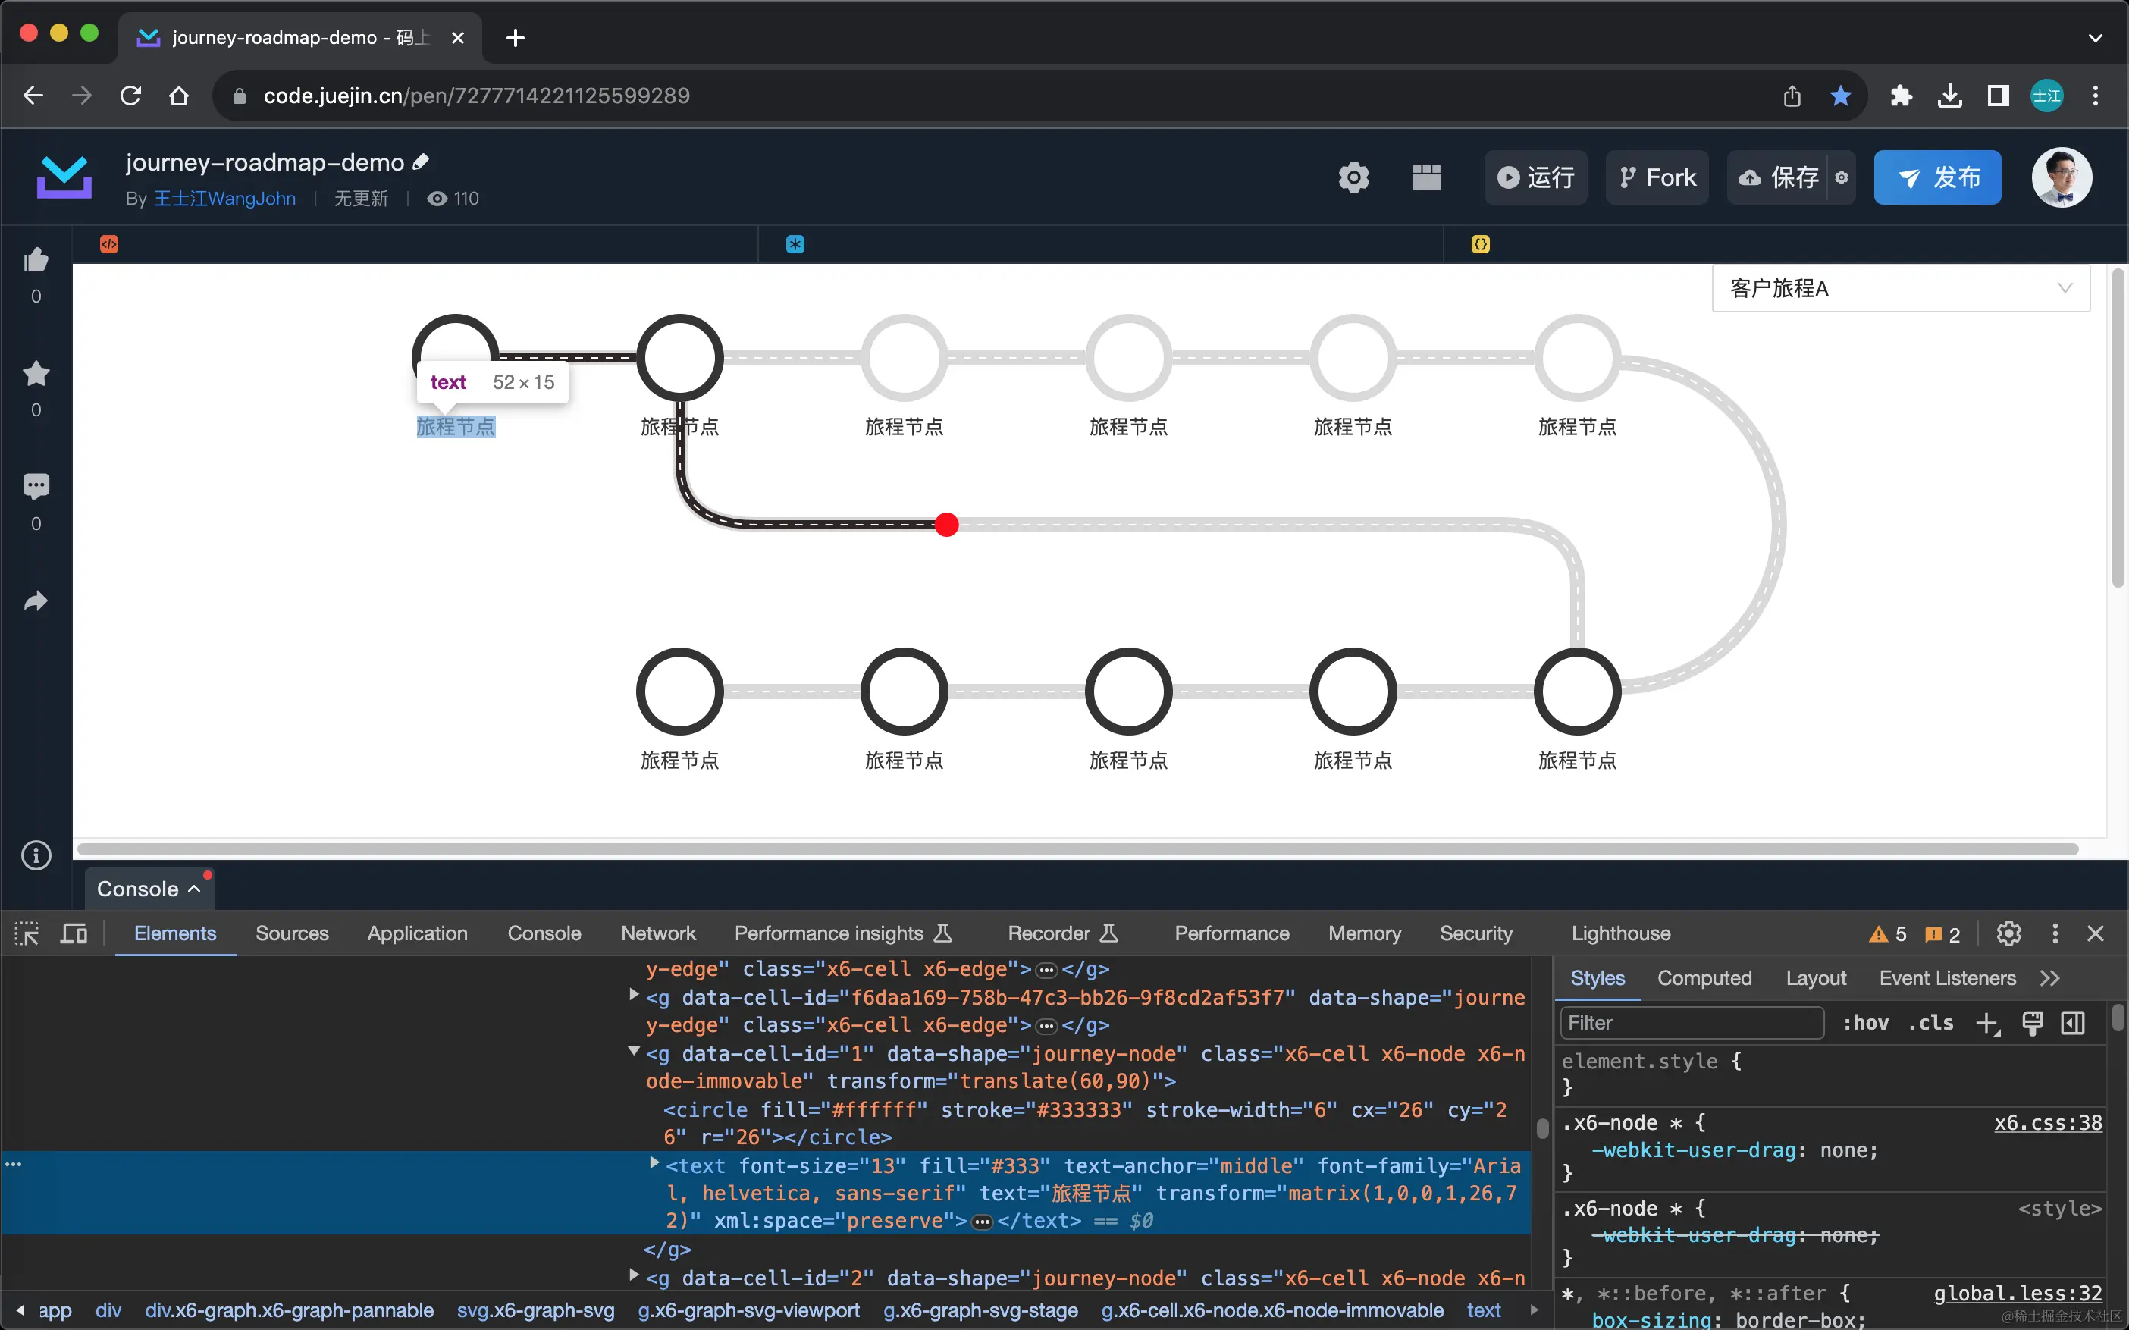Open DevTools more options menu
Image resolution: width=2129 pixels, height=1330 pixels.
point(2055,933)
